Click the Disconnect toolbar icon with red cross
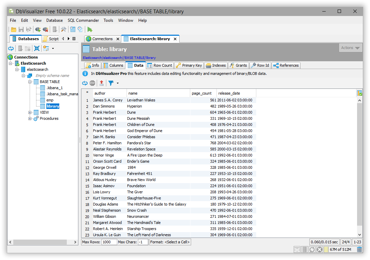This screenshot has width=370, height=260. (x=45, y=29)
